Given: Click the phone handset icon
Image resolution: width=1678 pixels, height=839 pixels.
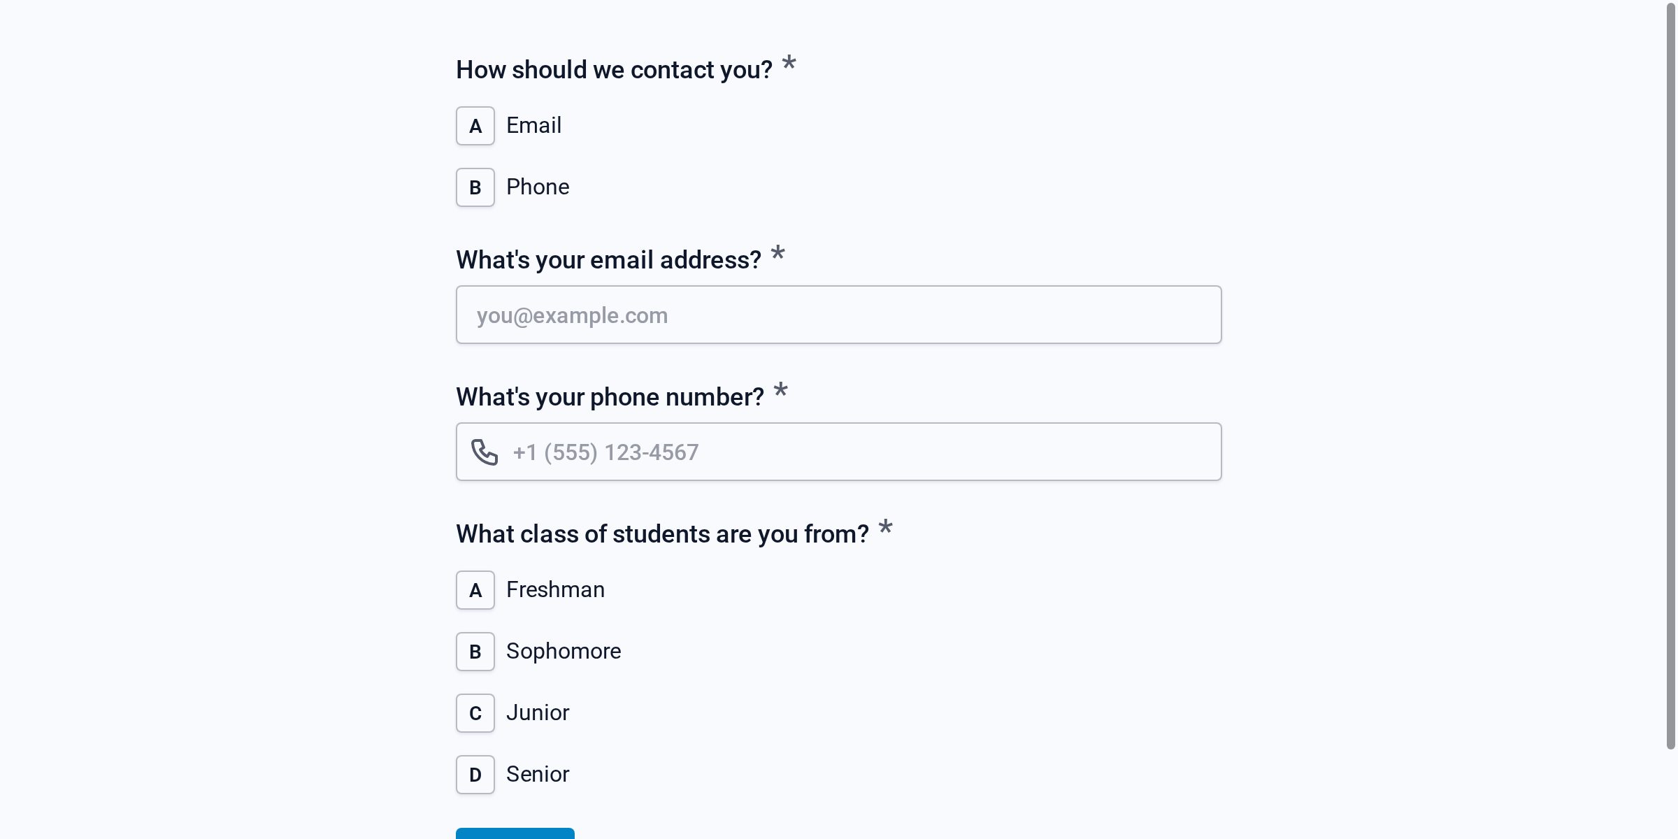Looking at the screenshot, I should (x=485, y=452).
